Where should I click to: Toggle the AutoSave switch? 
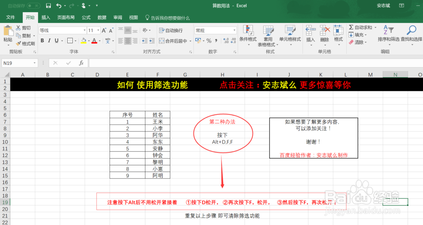(33, 5)
